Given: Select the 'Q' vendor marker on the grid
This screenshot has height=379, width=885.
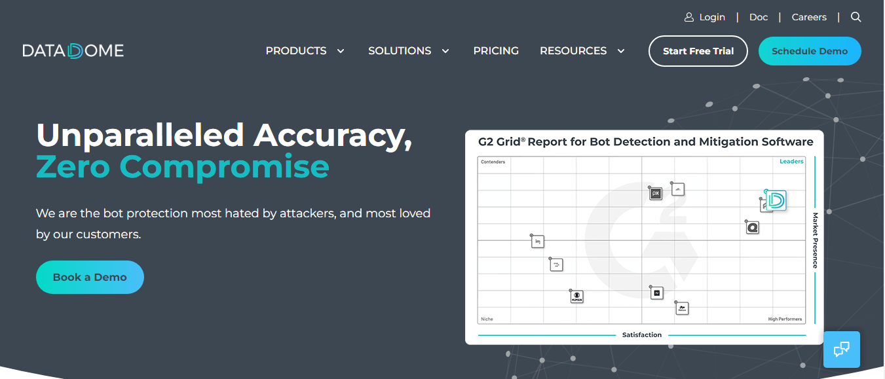Looking at the screenshot, I should click(x=752, y=228).
